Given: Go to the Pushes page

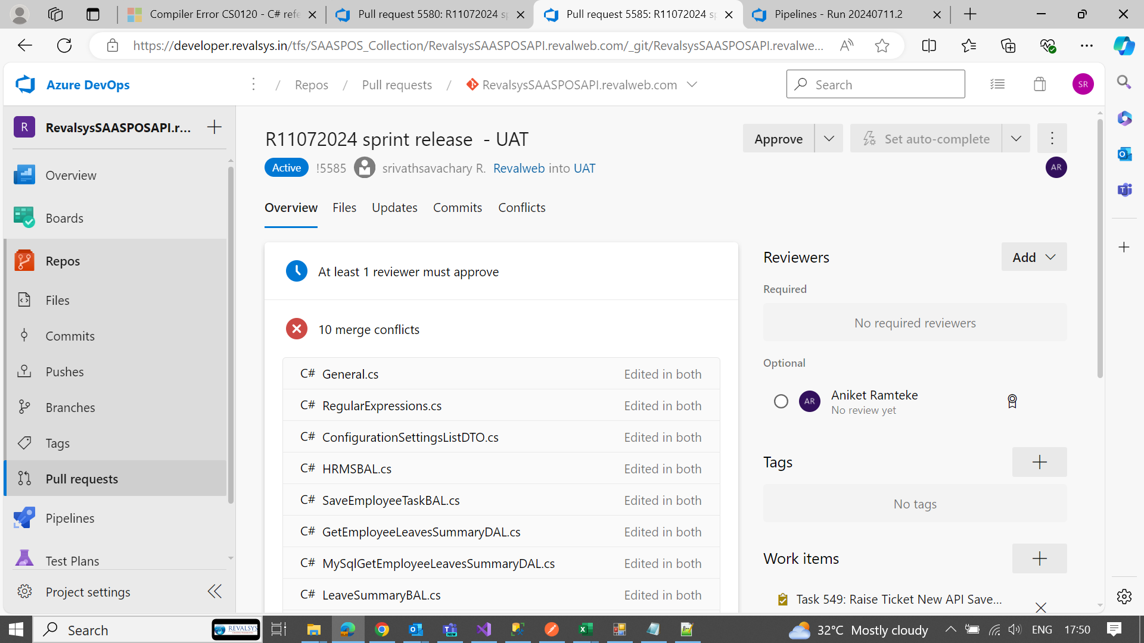Looking at the screenshot, I should point(64,372).
